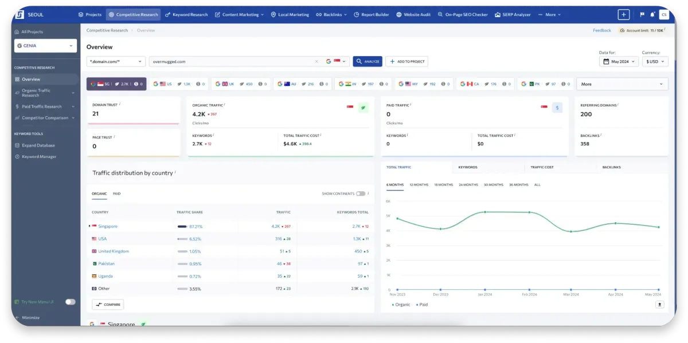
Task: Click the All Projects home icon
Action: click(x=17, y=32)
